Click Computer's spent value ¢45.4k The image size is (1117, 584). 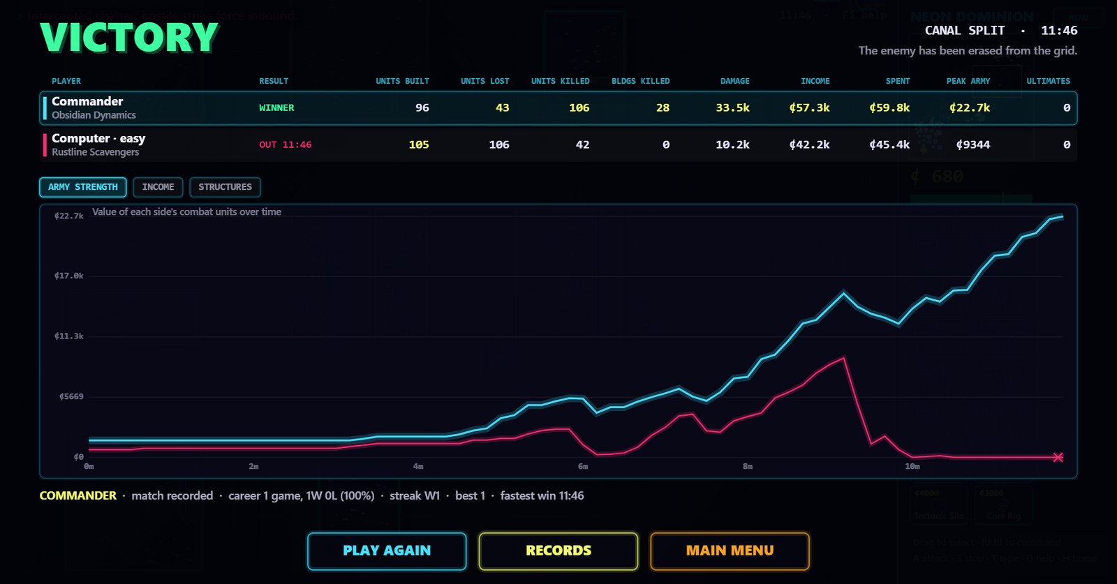click(890, 144)
